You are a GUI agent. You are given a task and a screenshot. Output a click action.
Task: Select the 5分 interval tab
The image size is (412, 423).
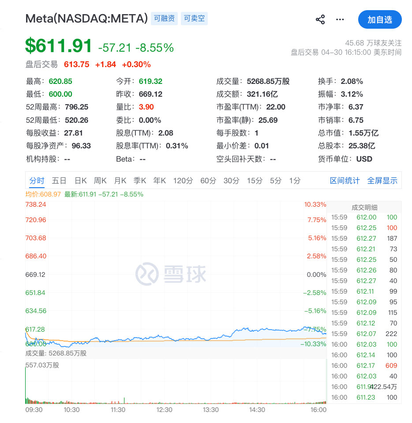coord(275,181)
